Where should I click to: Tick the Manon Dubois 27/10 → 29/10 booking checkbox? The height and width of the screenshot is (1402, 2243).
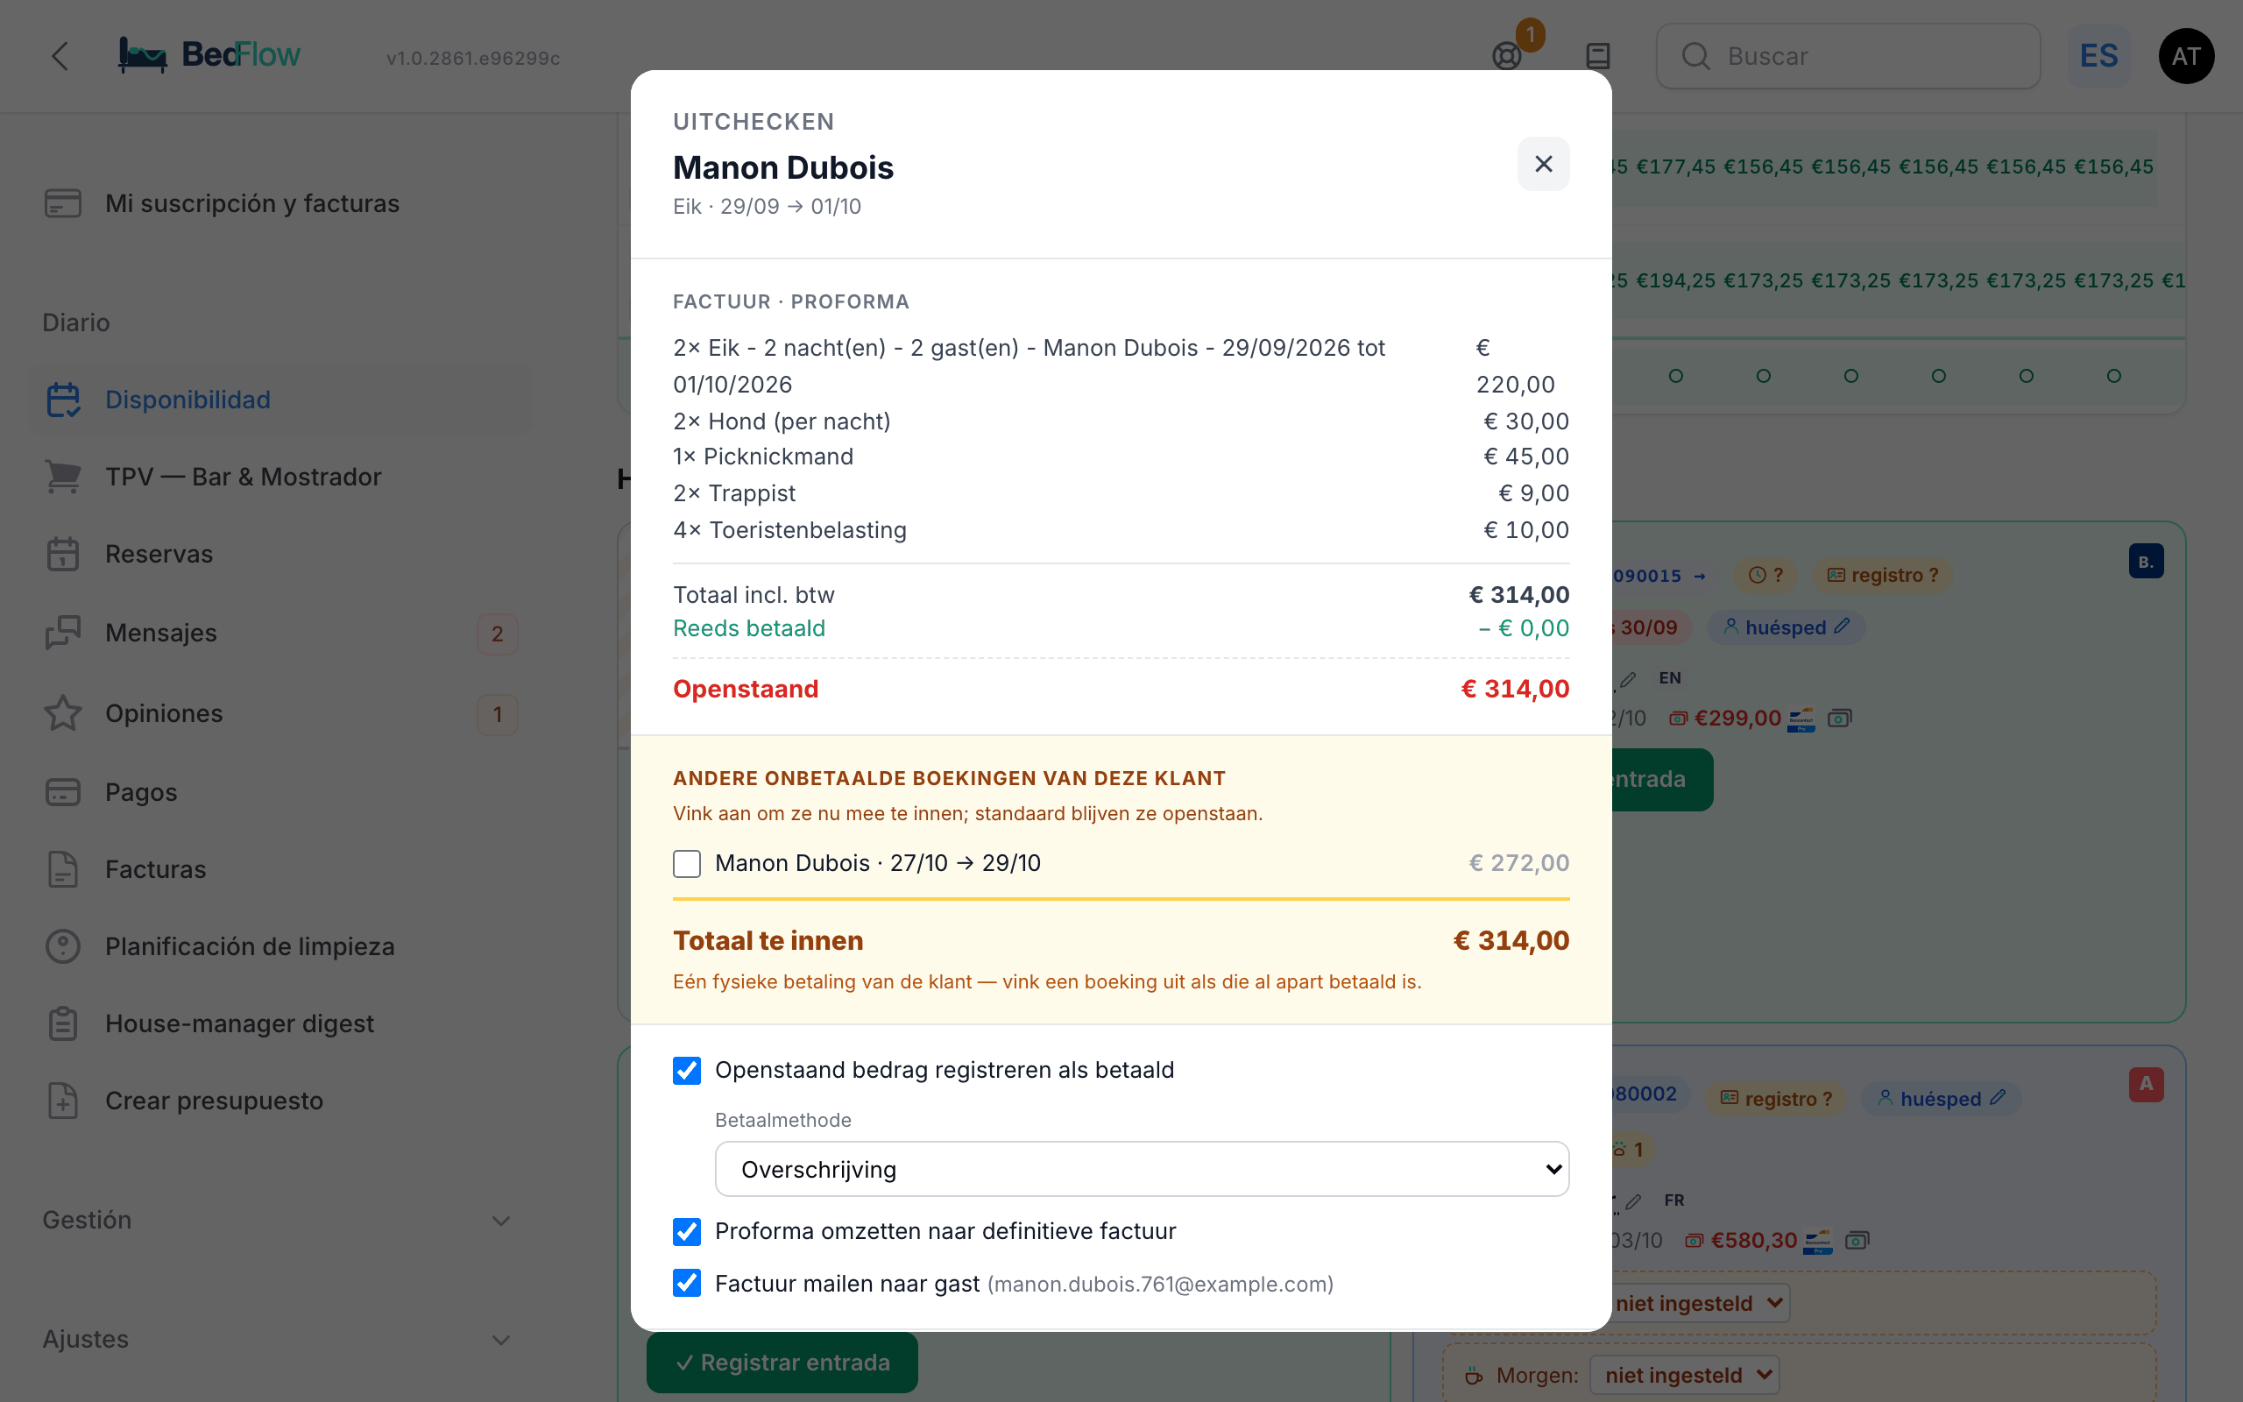(x=687, y=863)
